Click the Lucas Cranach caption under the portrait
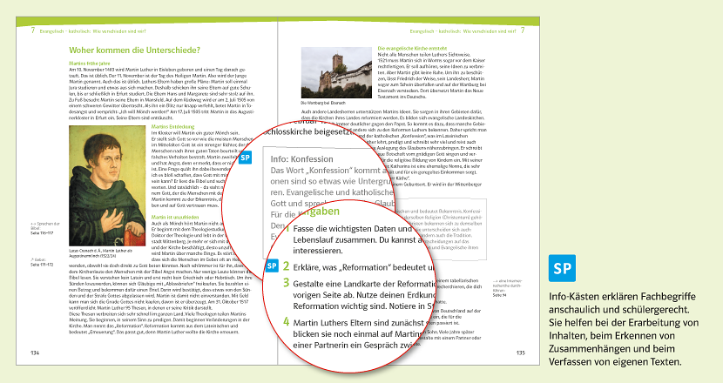The height and width of the screenshot is (383, 723). pyautogui.click(x=100, y=253)
